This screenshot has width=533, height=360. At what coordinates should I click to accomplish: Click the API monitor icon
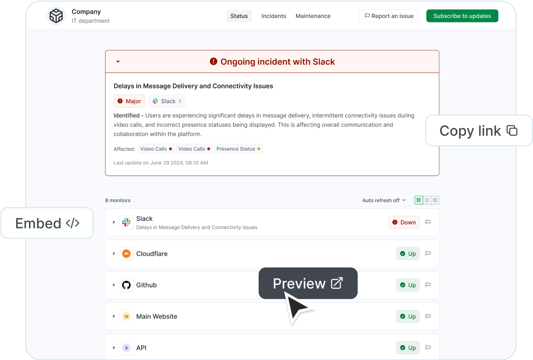(x=126, y=348)
